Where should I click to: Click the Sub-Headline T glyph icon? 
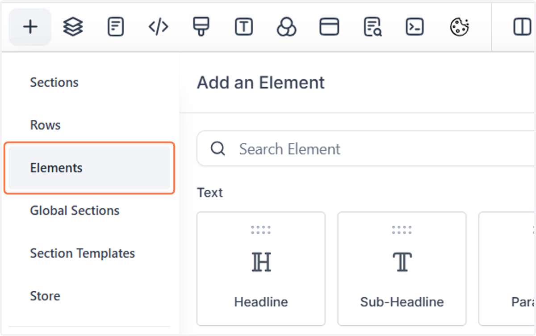pyautogui.click(x=402, y=262)
